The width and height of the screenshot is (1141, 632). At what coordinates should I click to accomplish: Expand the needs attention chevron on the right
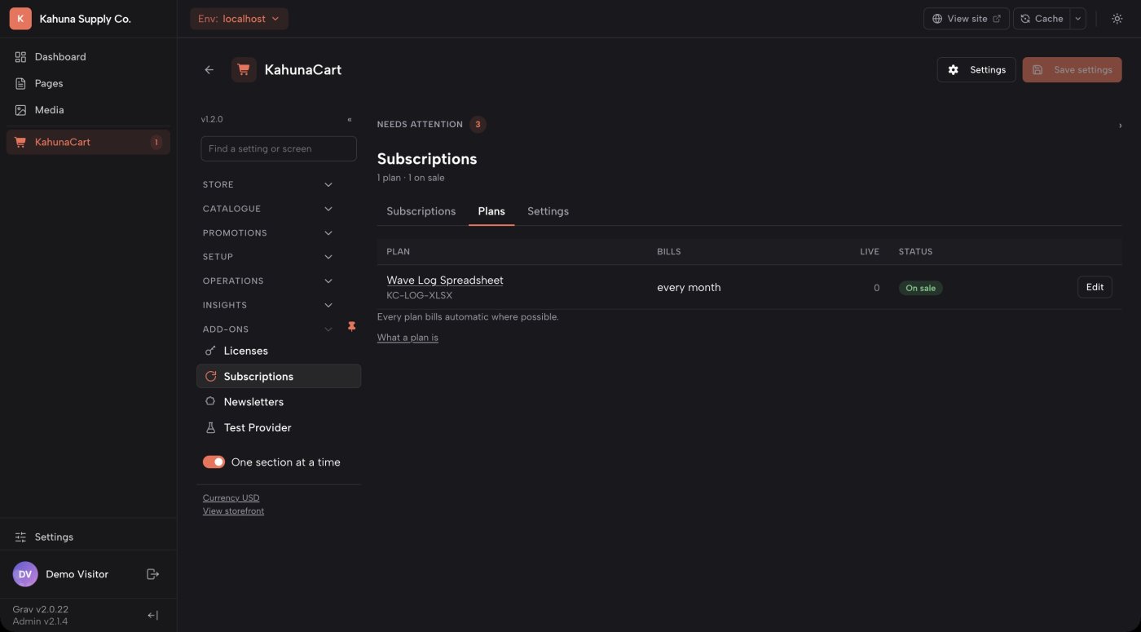[1120, 126]
